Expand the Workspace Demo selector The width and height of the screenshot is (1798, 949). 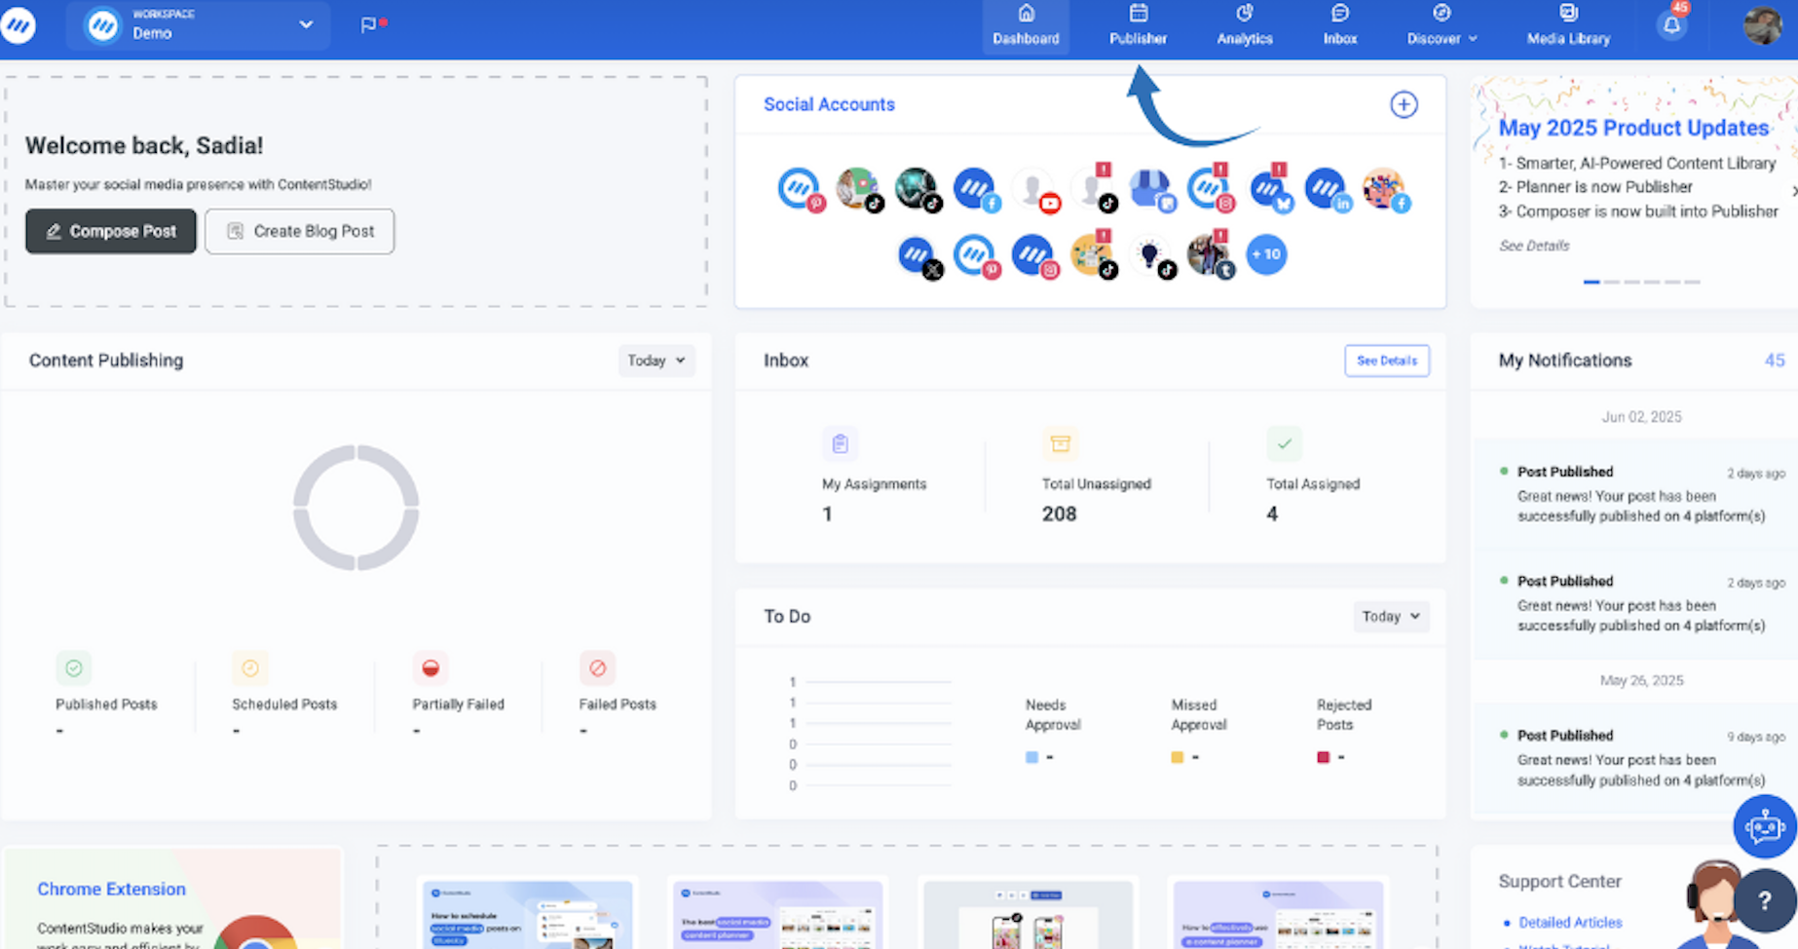tap(199, 24)
